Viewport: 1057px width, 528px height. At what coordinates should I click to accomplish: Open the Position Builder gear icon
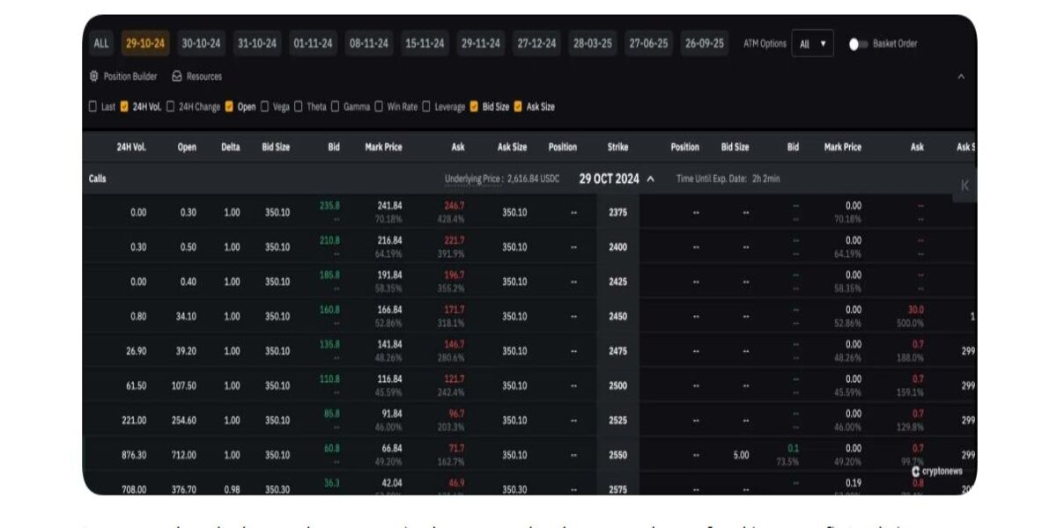click(x=94, y=77)
